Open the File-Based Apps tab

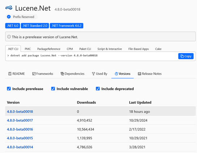coord(138,49)
